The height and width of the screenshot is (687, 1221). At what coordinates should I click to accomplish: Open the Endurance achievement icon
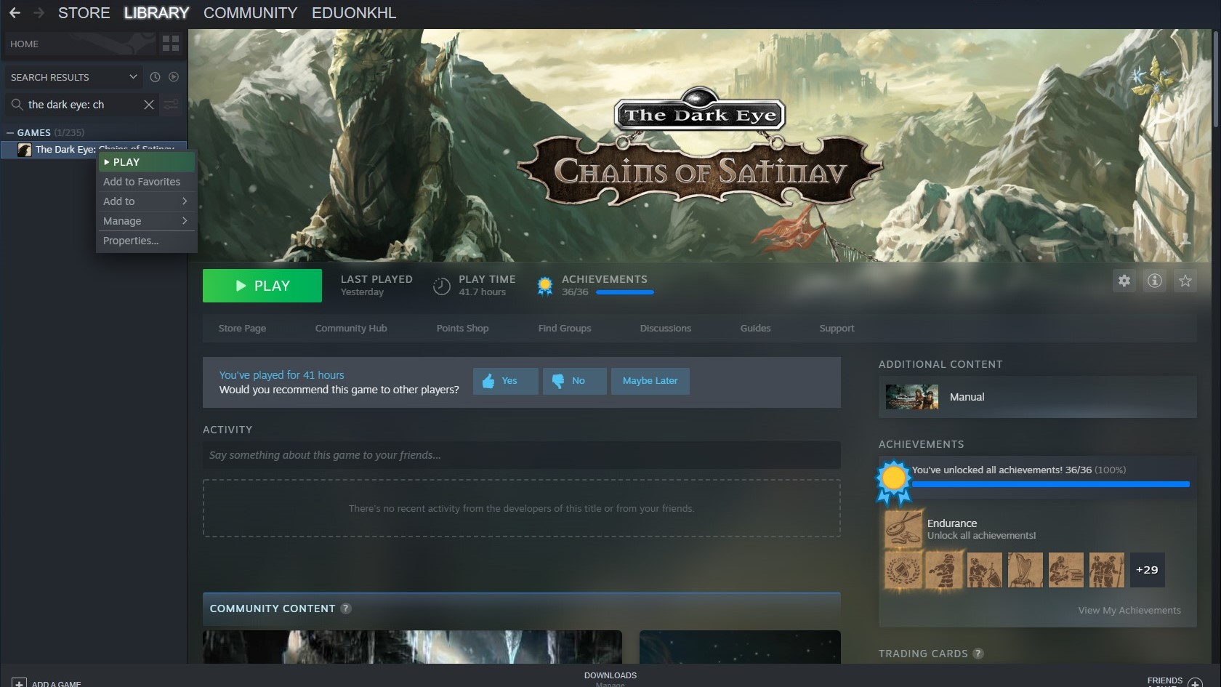coord(903,529)
